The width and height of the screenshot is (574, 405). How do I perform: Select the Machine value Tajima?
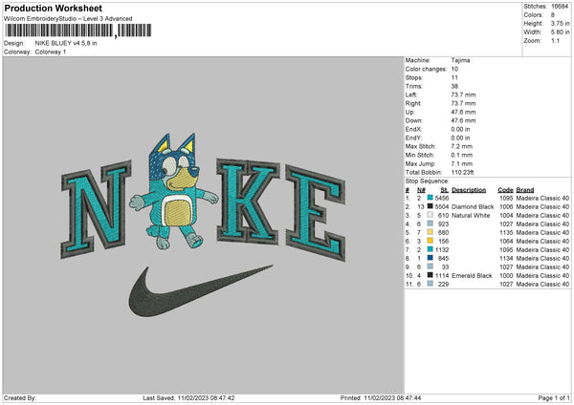click(460, 60)
